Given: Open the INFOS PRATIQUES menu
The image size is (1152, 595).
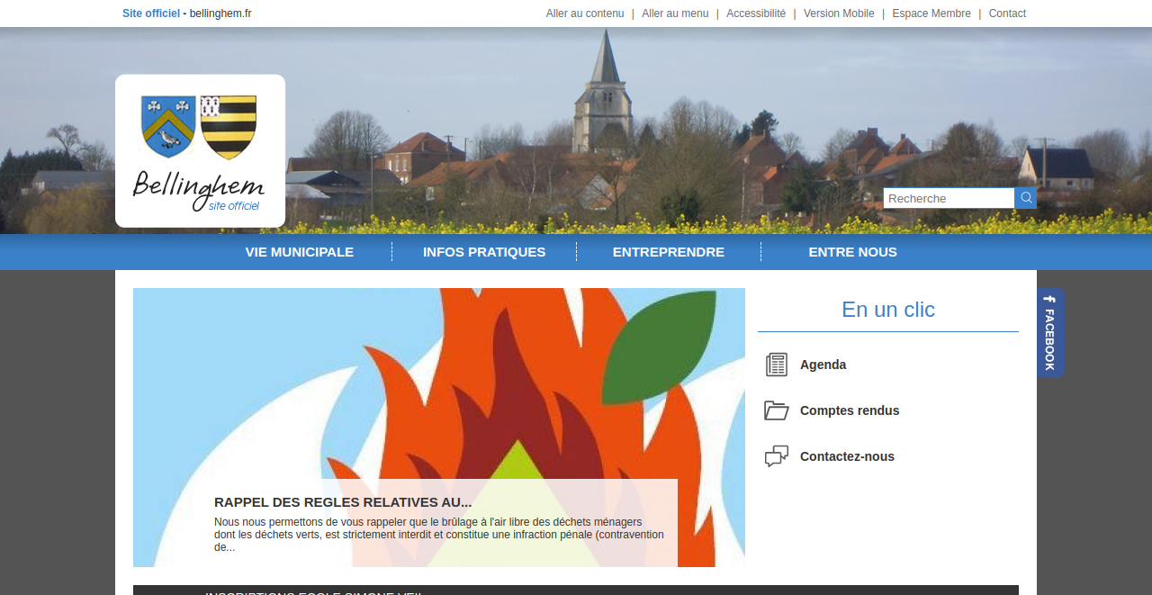Looking at the screenshot, I should pos(483,252).
